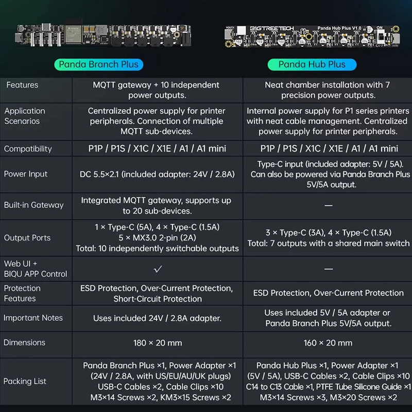Image resolution: width=412 pixels, height=412 pixels.
Task: Select the Panda Hub Plus label pill
Action: click(x=312, y=64)
